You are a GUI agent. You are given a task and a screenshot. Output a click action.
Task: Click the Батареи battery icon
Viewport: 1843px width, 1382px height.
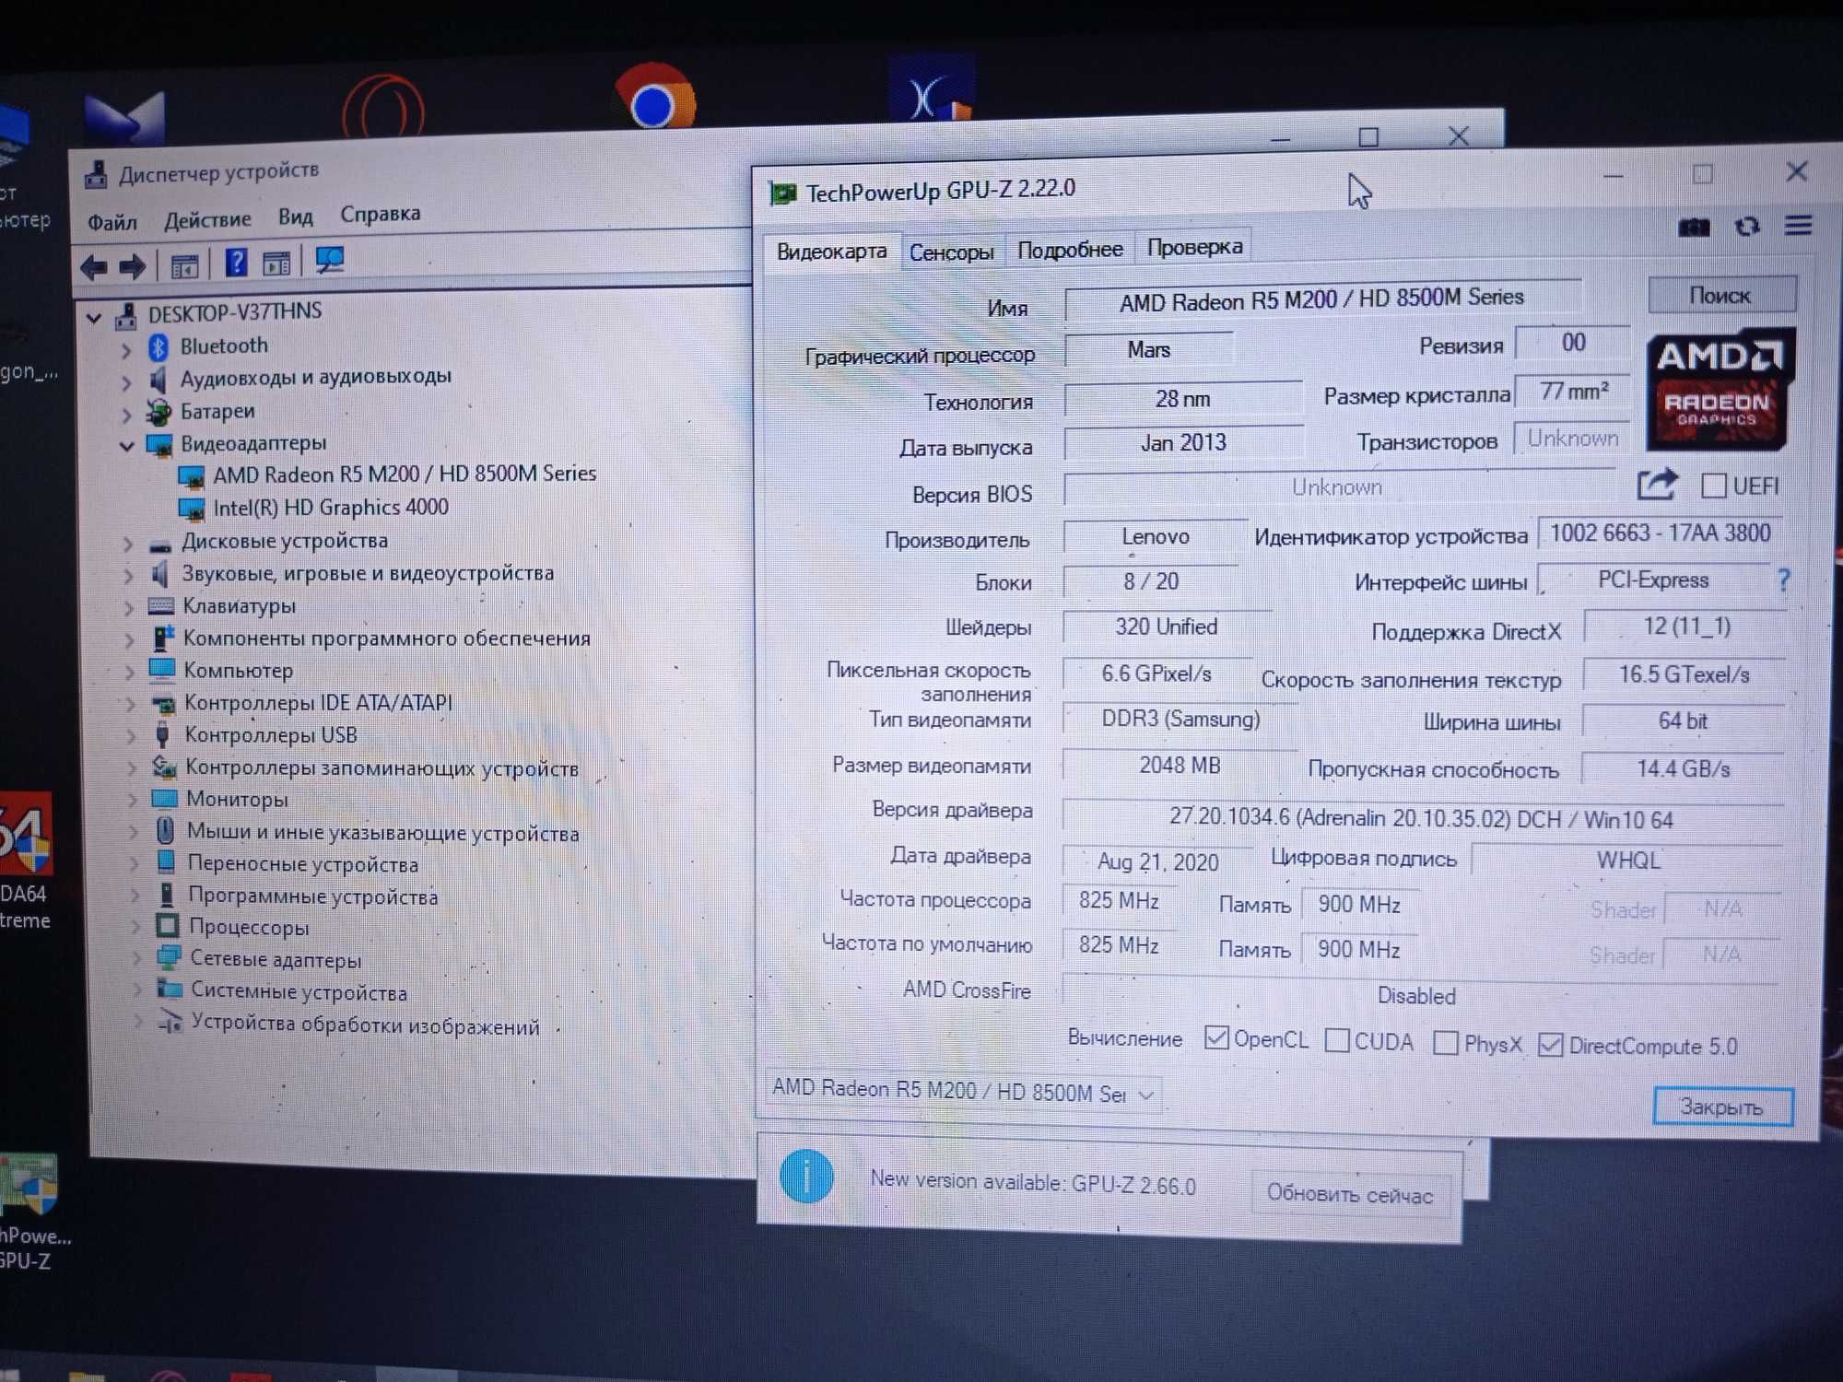(x=159, y=412)
